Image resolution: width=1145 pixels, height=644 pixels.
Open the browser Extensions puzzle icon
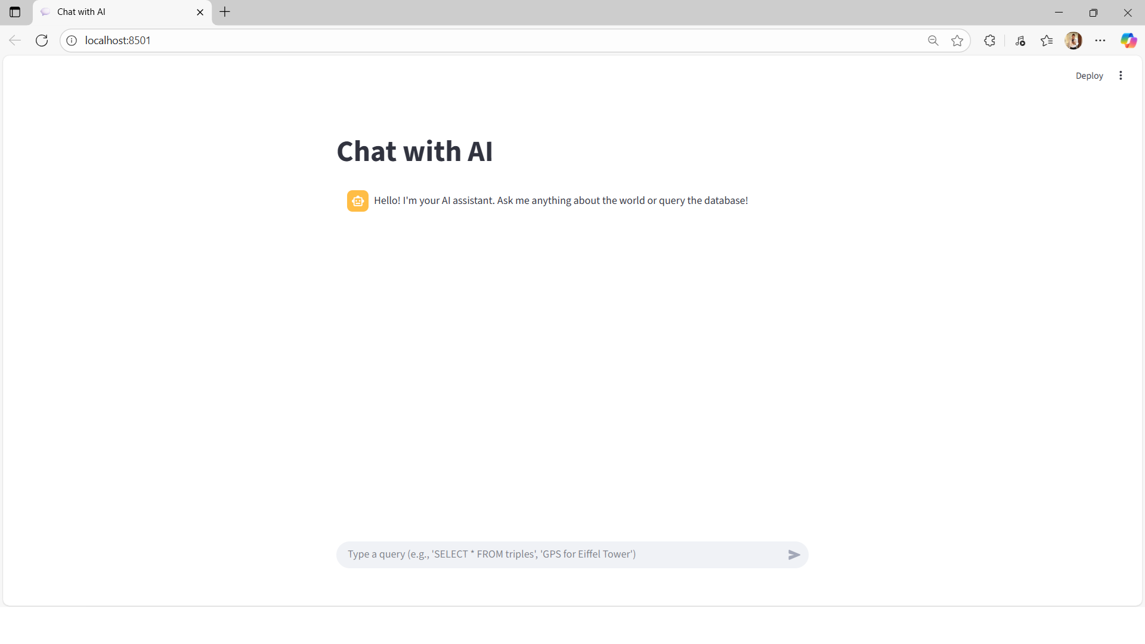click(989, 41)
